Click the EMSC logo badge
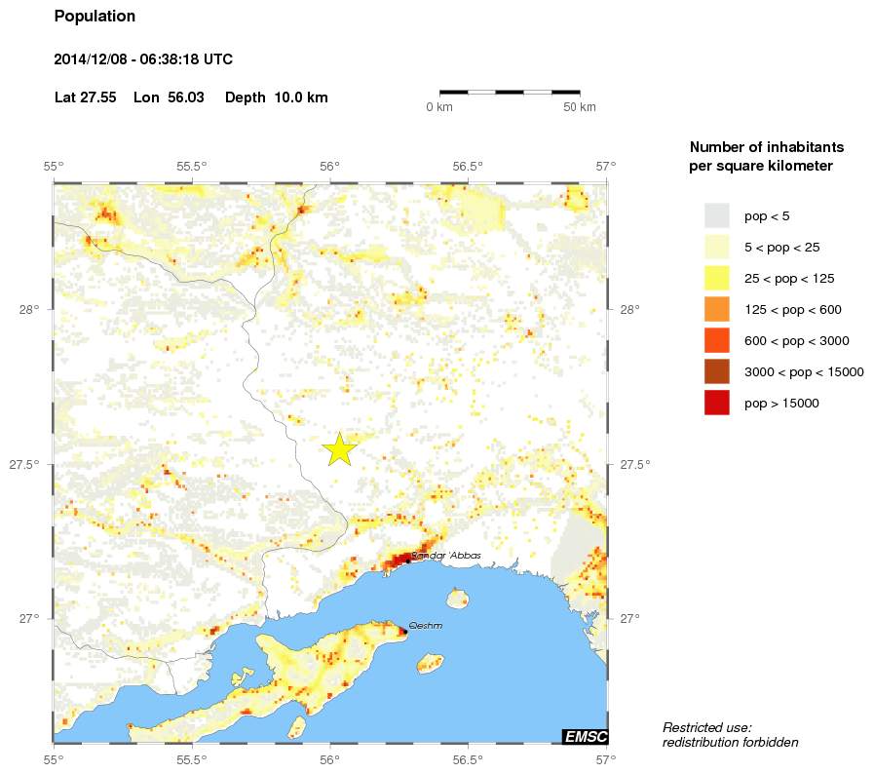Viewport: 874px width, 774px height. click(588, 736)
